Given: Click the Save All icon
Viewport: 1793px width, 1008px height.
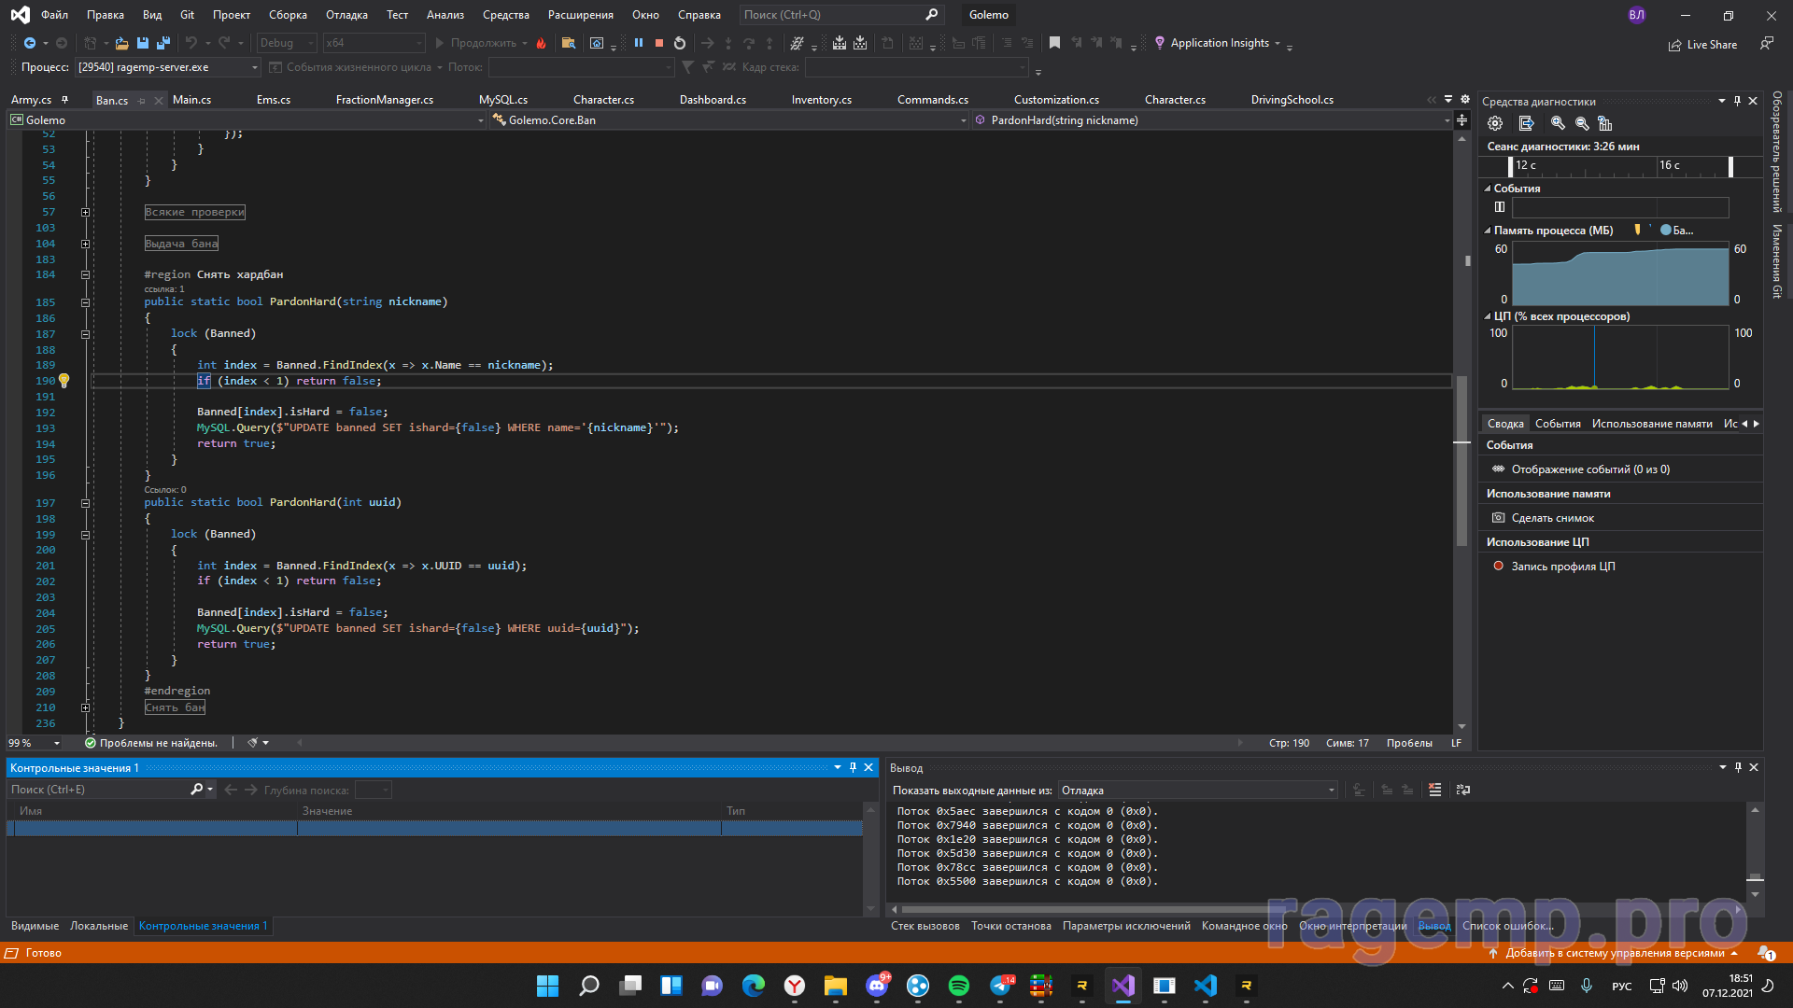Looking at the screenshot, I should tap(163, 43).
